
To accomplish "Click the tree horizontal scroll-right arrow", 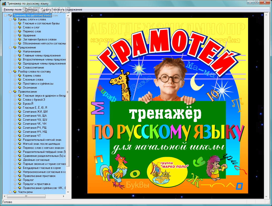I will click(64, 196).
